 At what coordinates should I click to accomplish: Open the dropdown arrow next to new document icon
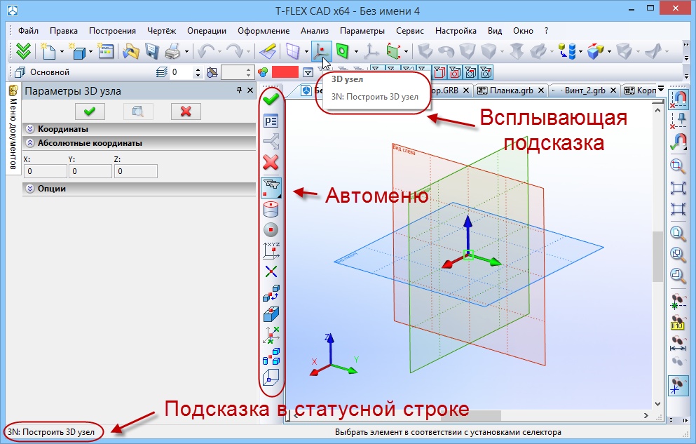(62, 51)
